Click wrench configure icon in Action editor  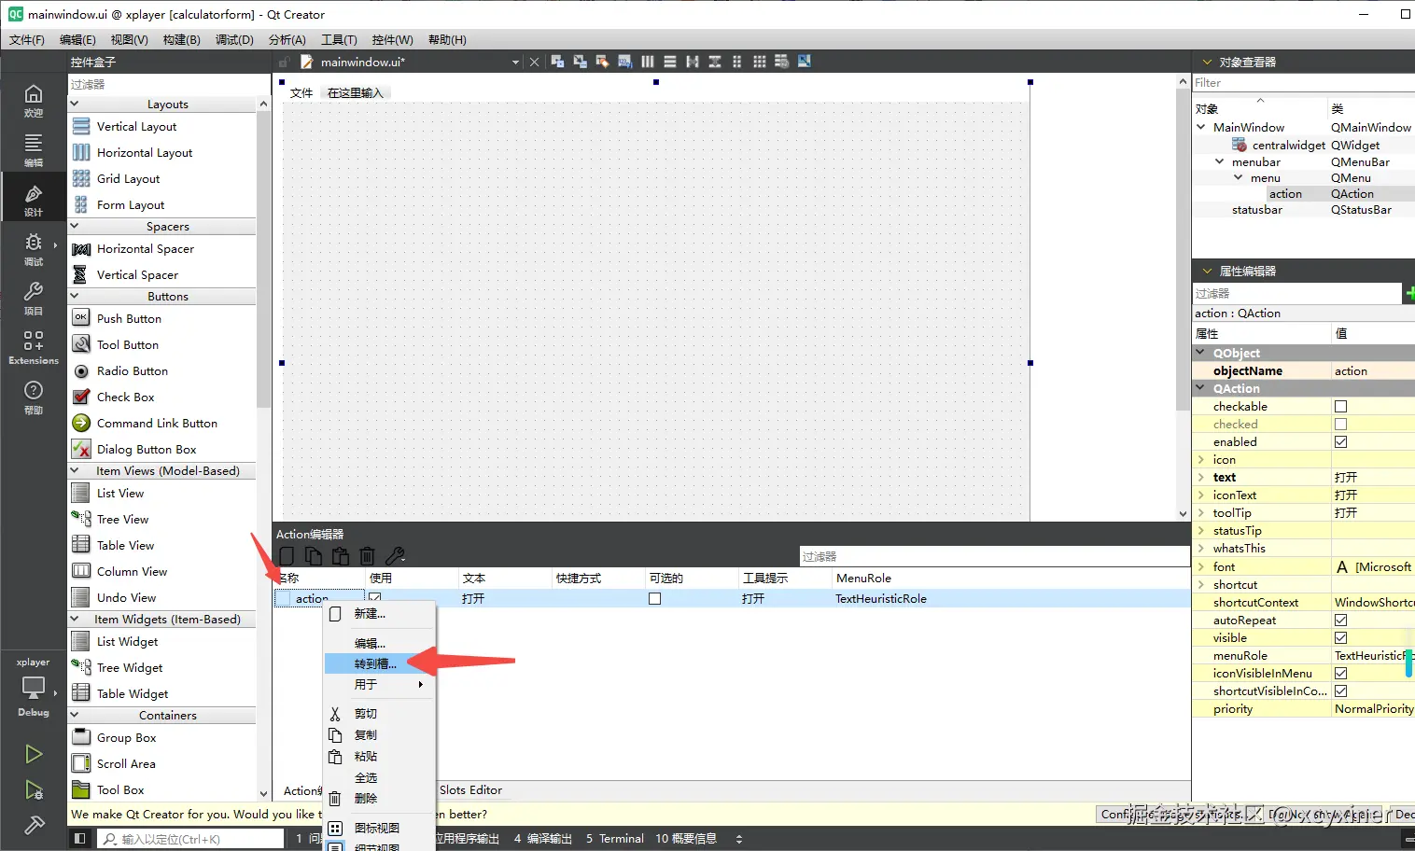point(395,556)
